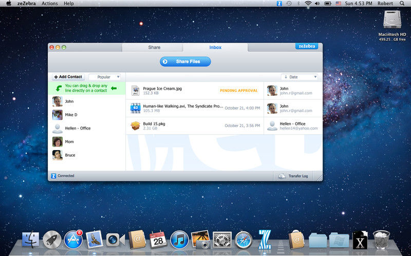Click the Connected status Z icon

pos(53,176)
